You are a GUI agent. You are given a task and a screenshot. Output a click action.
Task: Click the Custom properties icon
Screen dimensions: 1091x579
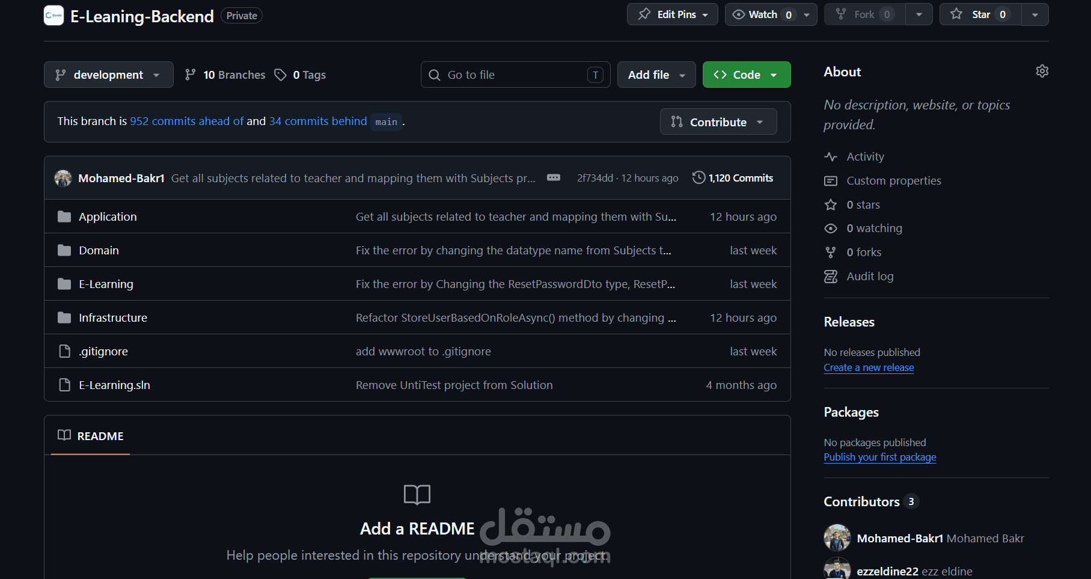point(831,181)
